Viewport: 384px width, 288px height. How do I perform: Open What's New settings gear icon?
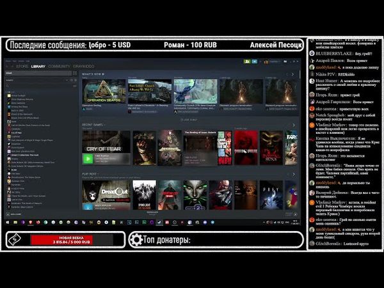click(103, 74)
